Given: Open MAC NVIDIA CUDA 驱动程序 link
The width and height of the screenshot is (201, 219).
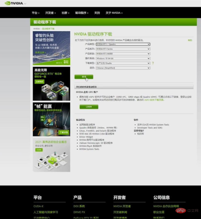Looking at the screenshot, I should (x=97, y=134).
